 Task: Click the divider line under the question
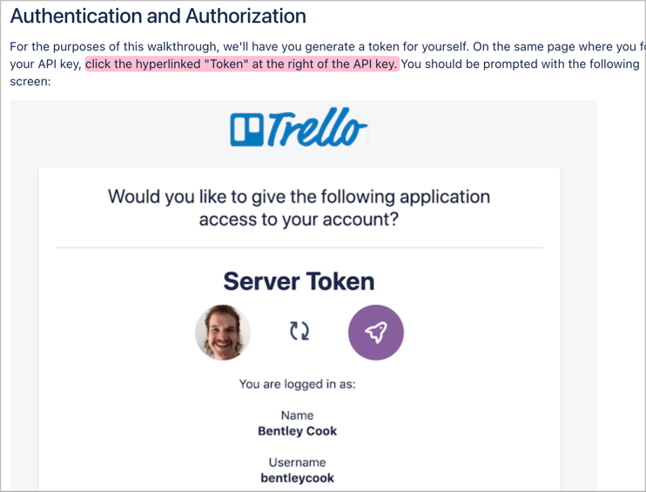pyautogui.click(x=299, y=248)
